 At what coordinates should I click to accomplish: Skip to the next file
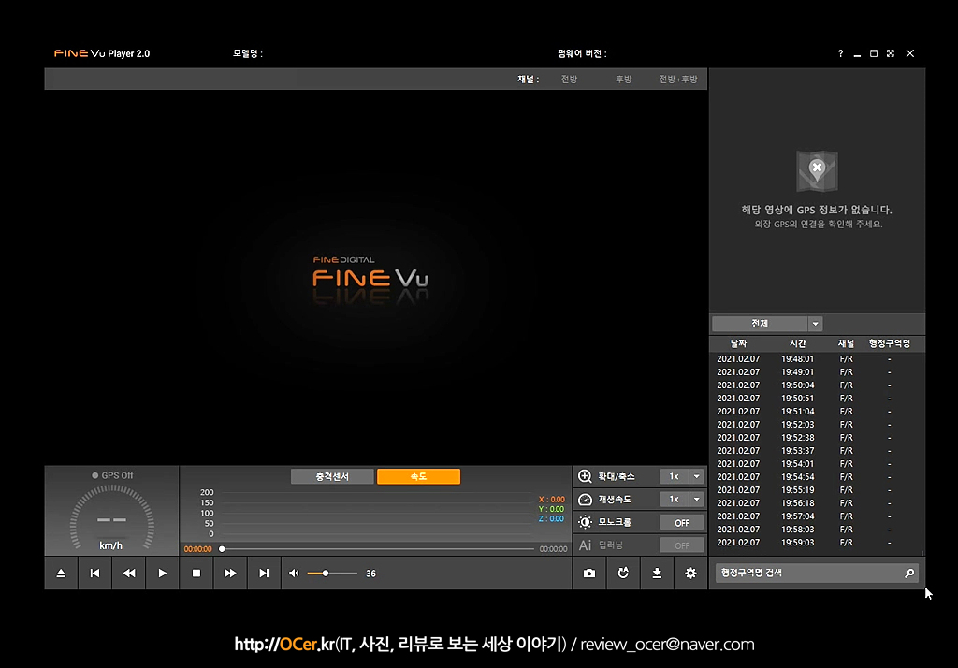click(x=264, y=574)
